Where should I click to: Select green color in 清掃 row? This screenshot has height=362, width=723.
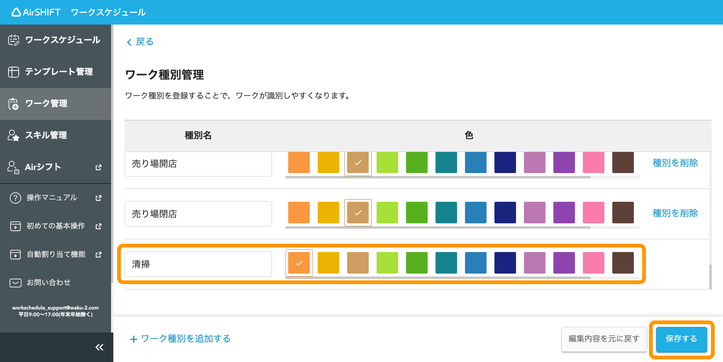pos(417,263)
